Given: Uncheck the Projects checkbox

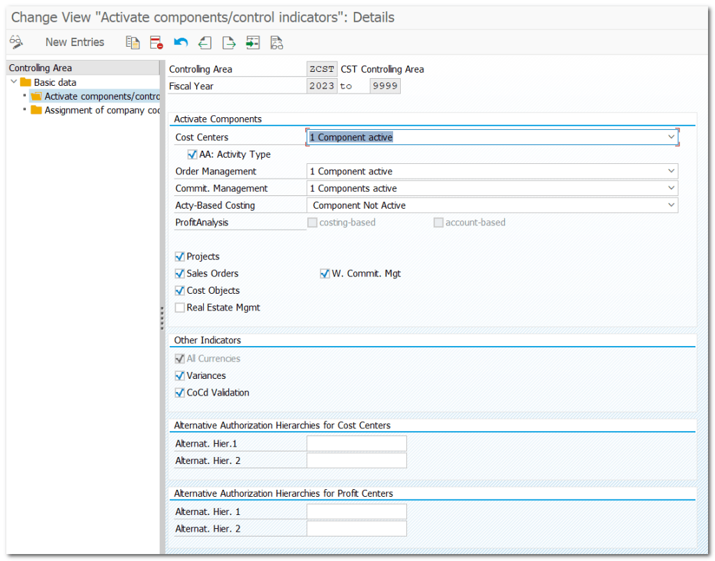Looking at the screenshot, I should point(180,257).
